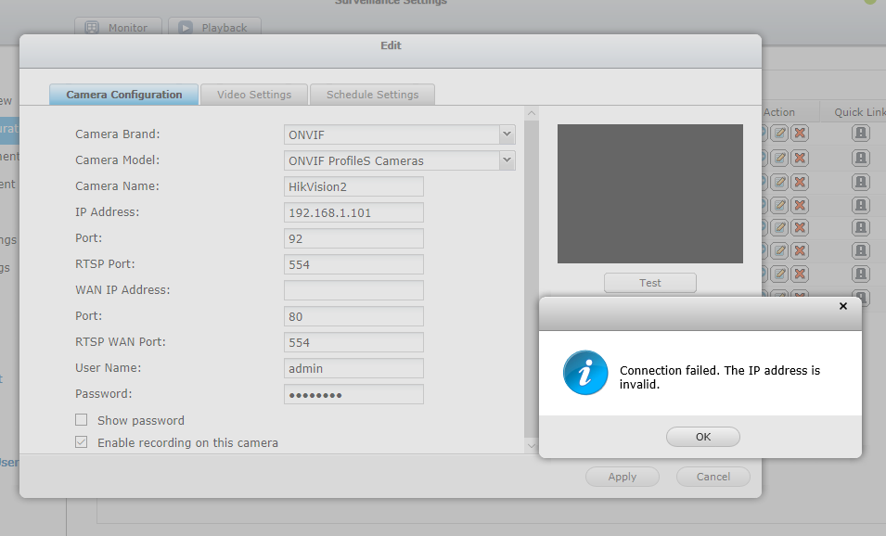Close the connection failed message with the X

(x=842, y=306)
